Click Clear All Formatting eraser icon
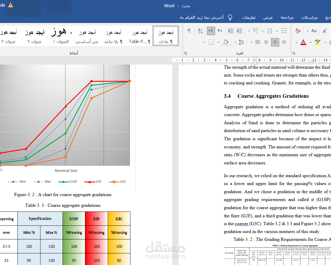Image resolution: width=331 pixels, height=265 pixels. point(298,31)
